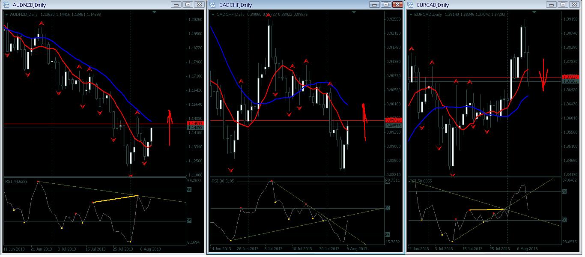585x257 pixels.
Task: Click price level 0.88210 on CADCHF axis
Action: (393, 175)
